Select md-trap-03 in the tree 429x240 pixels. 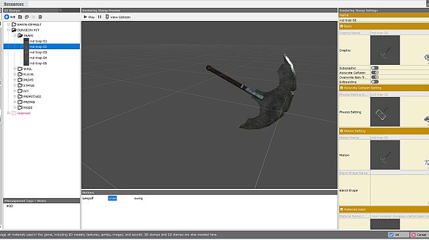[x=38, y=52]
